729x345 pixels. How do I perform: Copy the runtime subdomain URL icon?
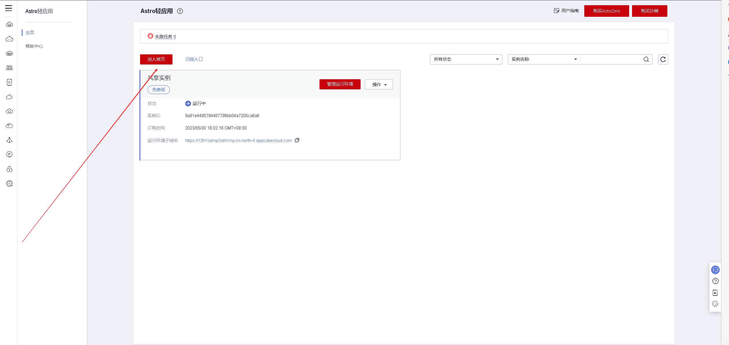point(297,140)
